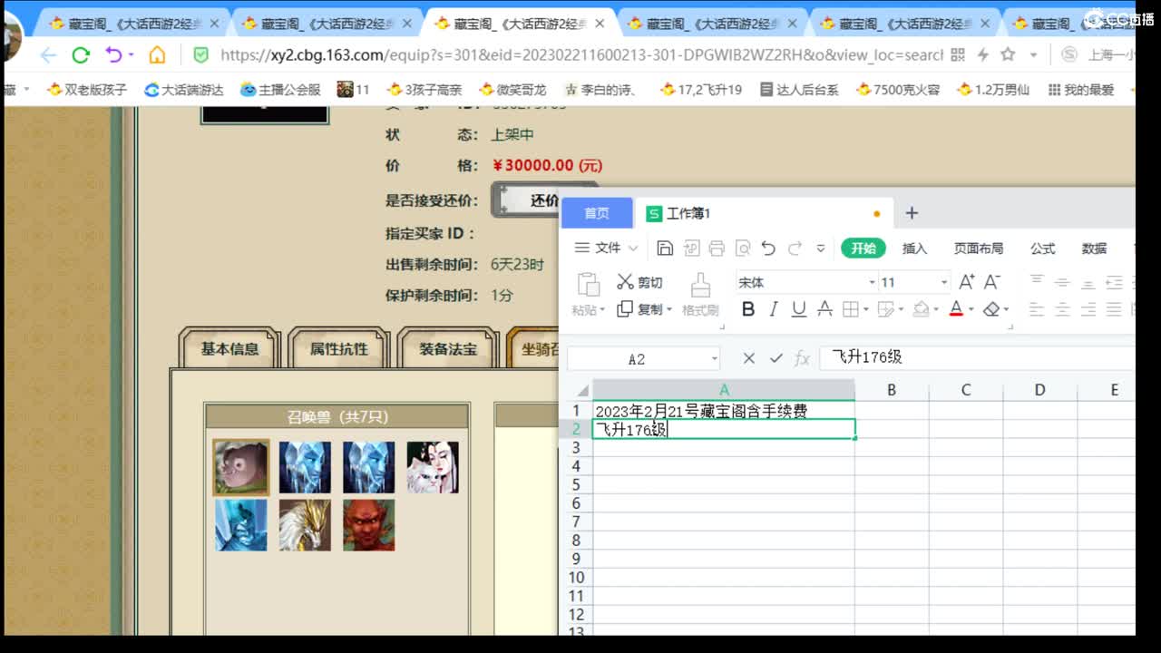The width and height of the screenshot is (1161, 653).
Task: Open the borders dropdown arrow
Action: coord(865,310)
